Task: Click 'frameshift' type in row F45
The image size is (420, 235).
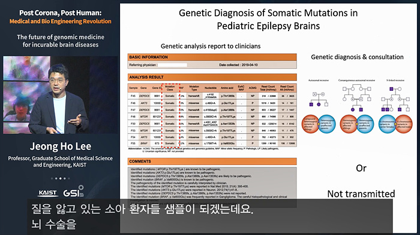Action: [x=194, y=96]
